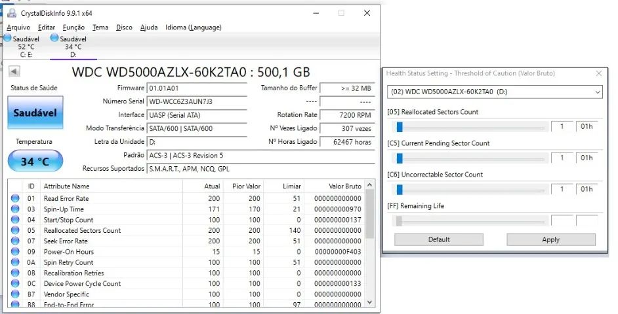Click the Uncorrectable Sector Count hex value field
Viewport: 618px width, 314px height.
click(587, 190)
